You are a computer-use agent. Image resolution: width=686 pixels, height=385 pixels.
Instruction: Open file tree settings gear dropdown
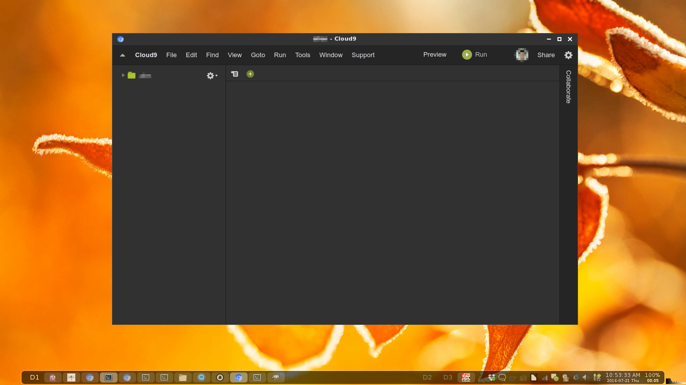(212, 76)
